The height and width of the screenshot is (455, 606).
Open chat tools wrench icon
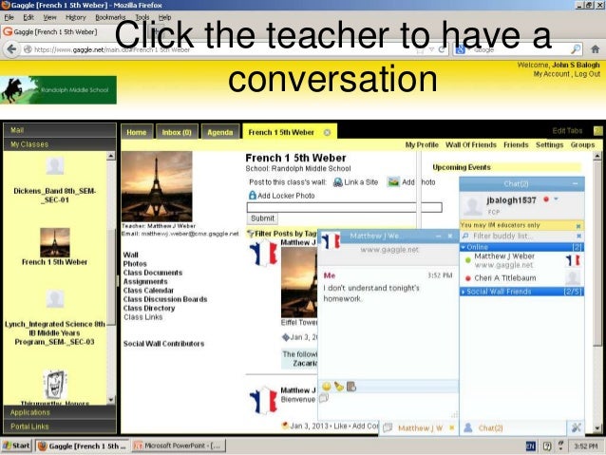(576, 427)
